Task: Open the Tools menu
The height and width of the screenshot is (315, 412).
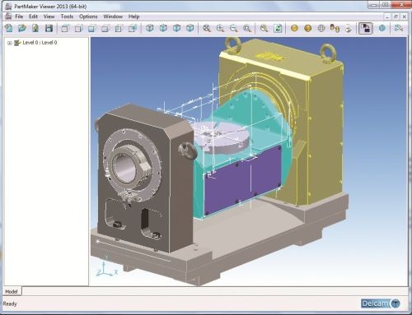Action: click(x=67, y=16)
